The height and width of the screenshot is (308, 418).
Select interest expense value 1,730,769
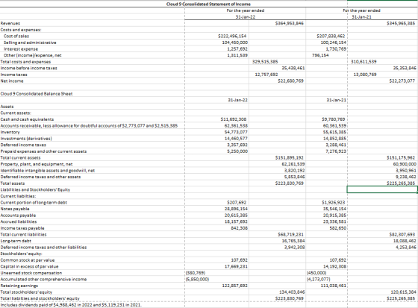click(335, 48)
